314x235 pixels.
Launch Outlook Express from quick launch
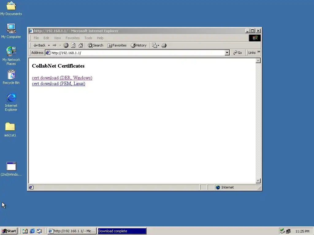click(x=39, y=231)
